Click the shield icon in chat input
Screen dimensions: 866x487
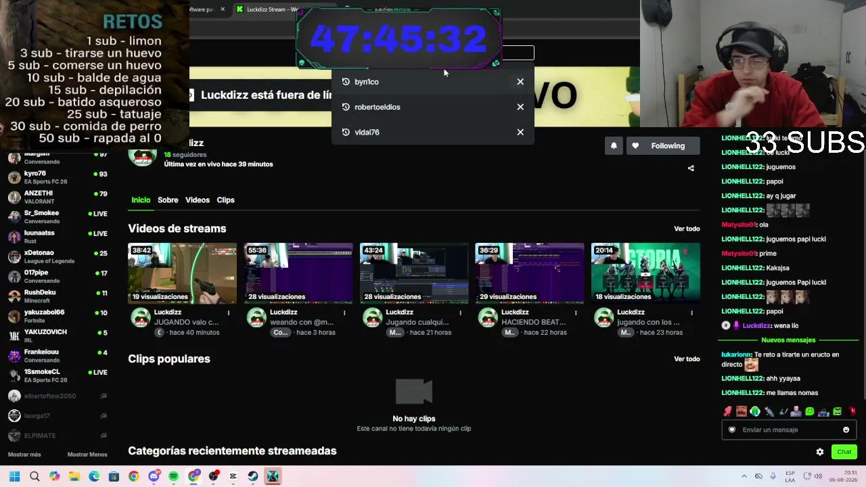(731, 430)
